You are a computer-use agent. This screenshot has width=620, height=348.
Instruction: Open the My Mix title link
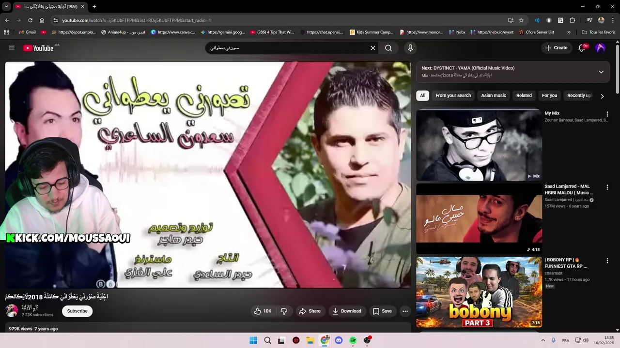click(552, 113)
